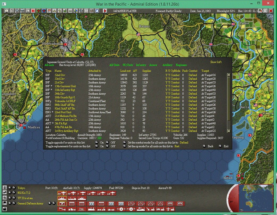Open the OP toolbar button

pyautogui.click(x=86, y=11)
